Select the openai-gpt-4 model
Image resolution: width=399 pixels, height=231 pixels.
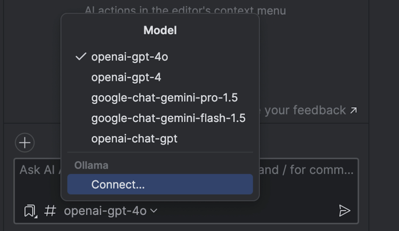click(x=126, y=78)
